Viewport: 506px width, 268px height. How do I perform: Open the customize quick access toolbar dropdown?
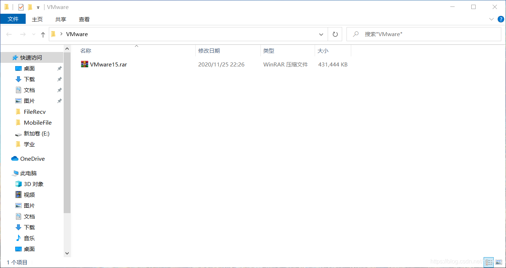38,7
